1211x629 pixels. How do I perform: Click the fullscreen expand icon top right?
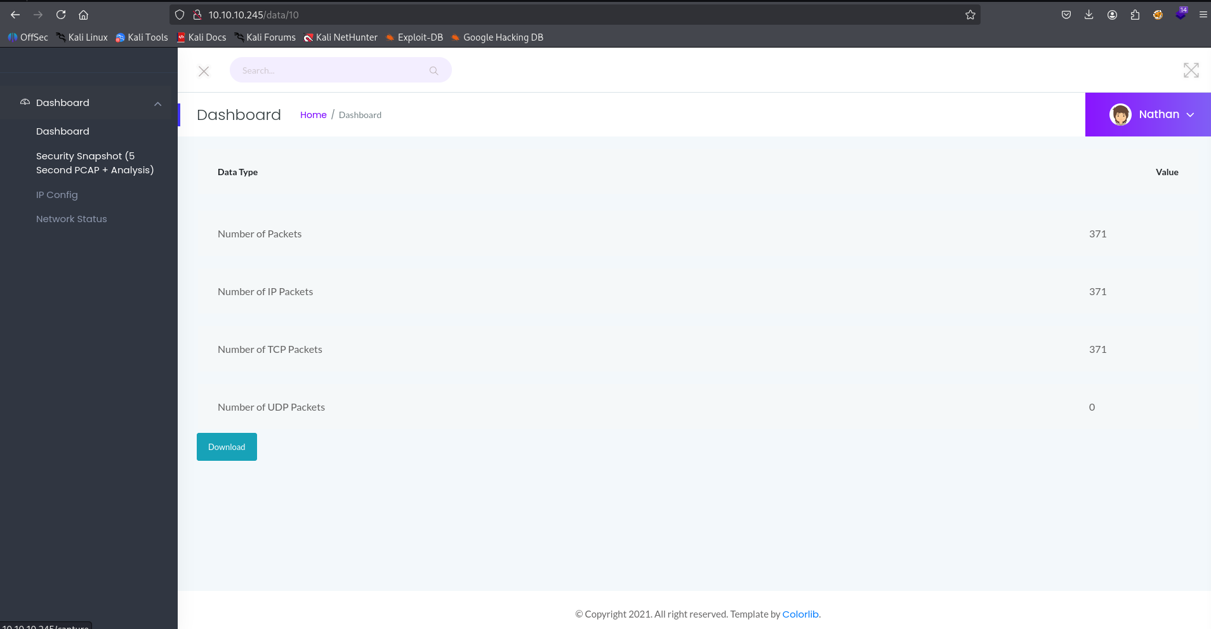click(x=1191, y=70)
